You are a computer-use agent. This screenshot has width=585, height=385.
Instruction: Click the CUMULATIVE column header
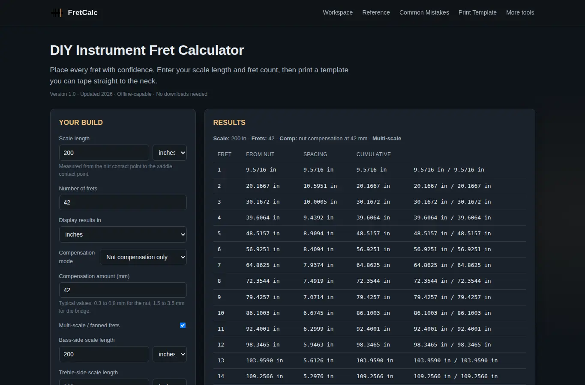(x=374, y=154)
